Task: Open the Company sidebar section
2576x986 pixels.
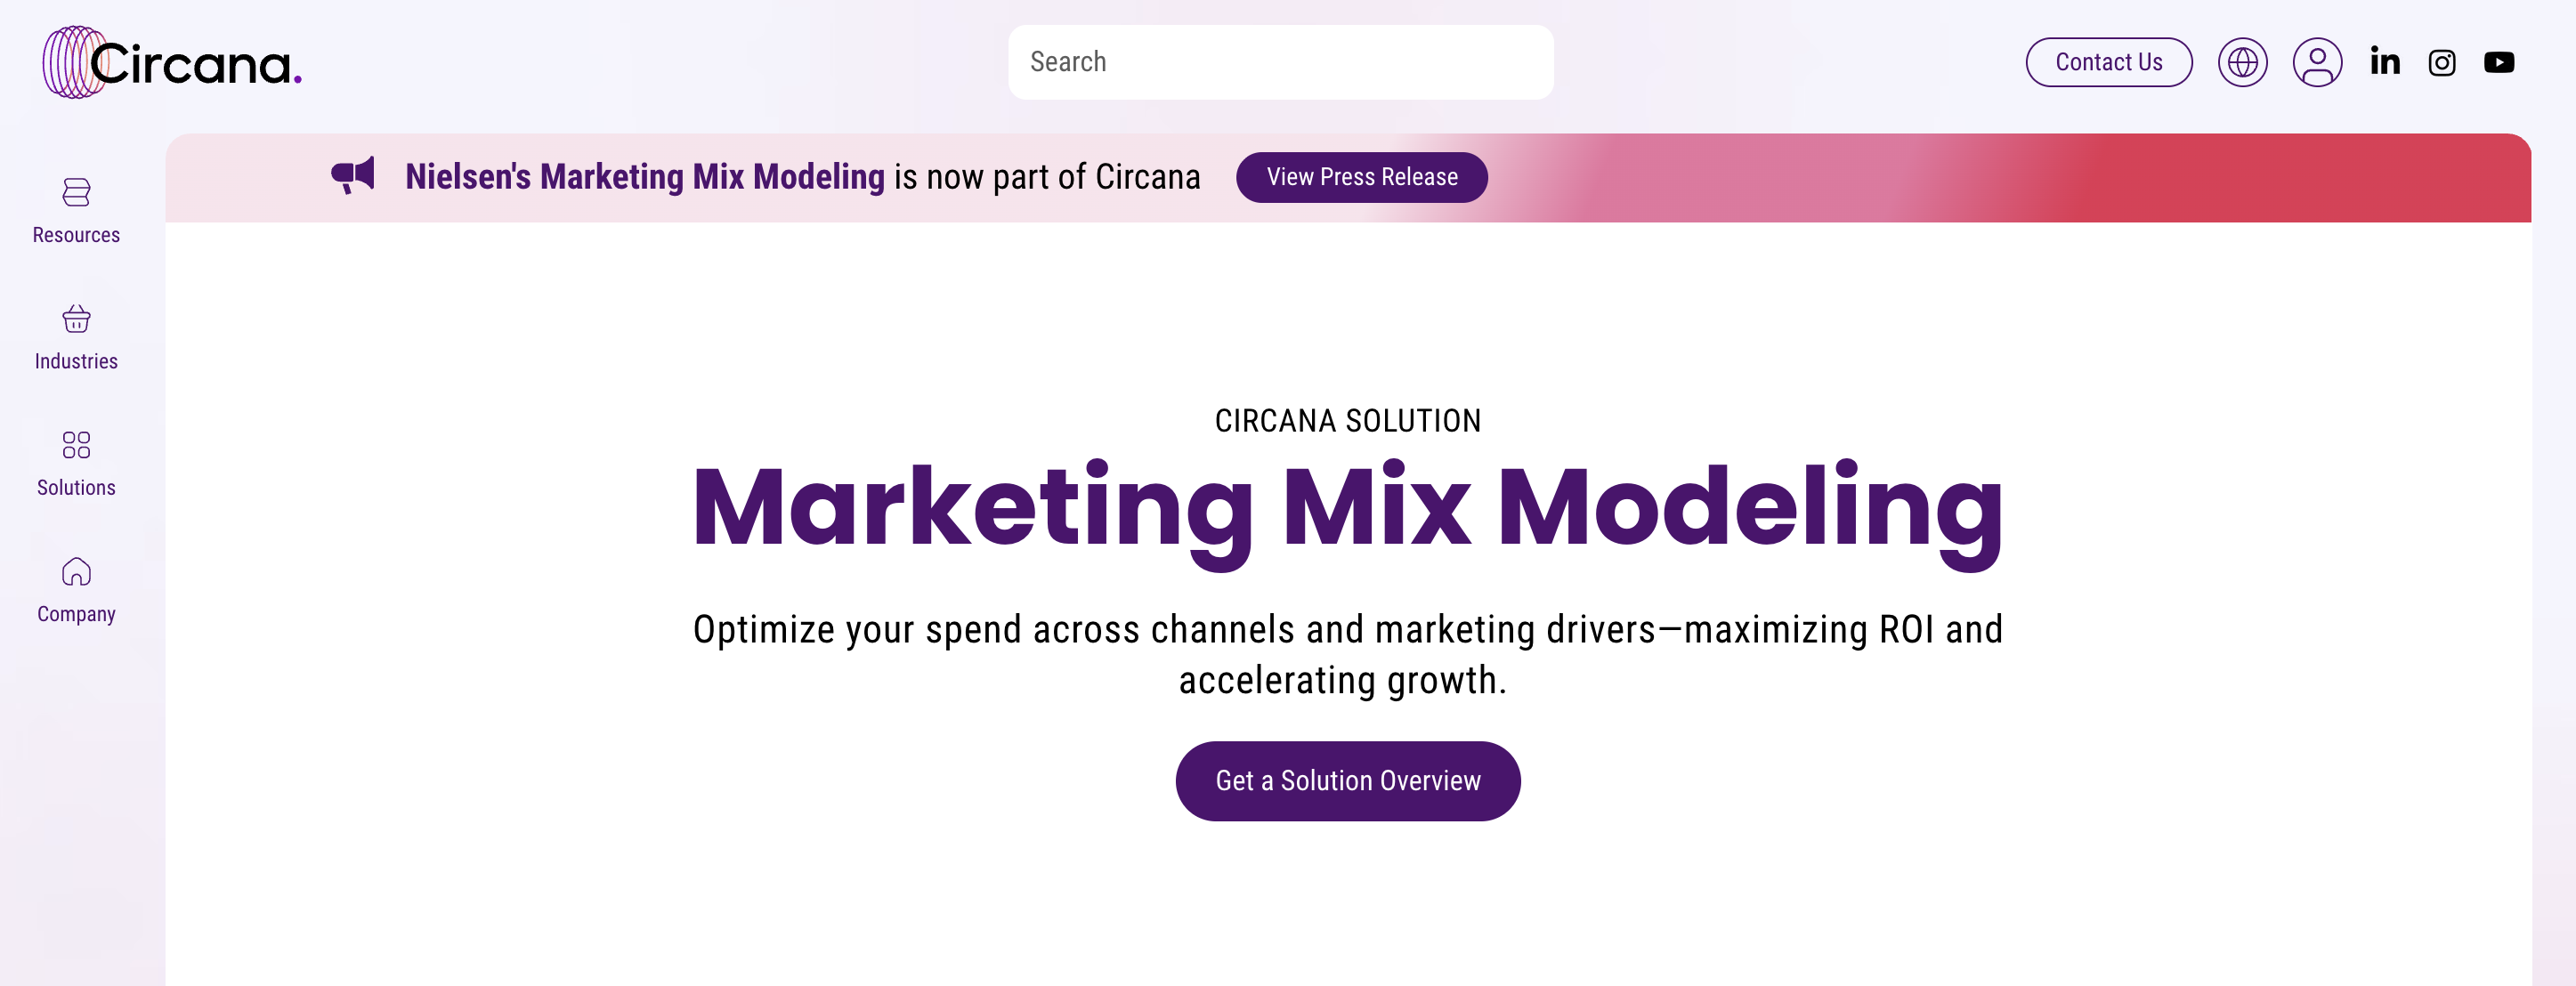Action: tap(76, 614)
